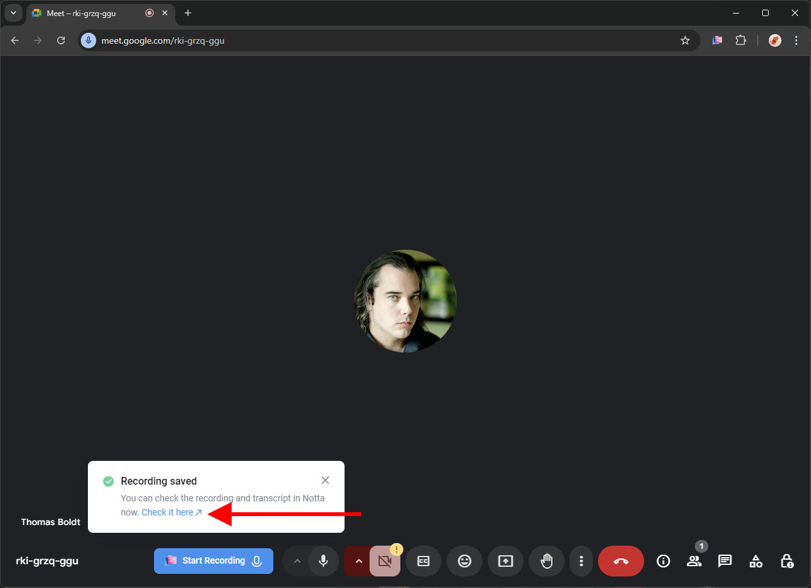The image size is (811, 588).
Task: Open the emoji reactions picker
Action: click(465, 561)
